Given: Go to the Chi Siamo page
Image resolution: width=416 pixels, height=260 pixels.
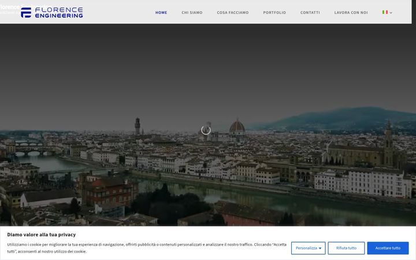Looking at the screenshot, I should click(192, 13).
